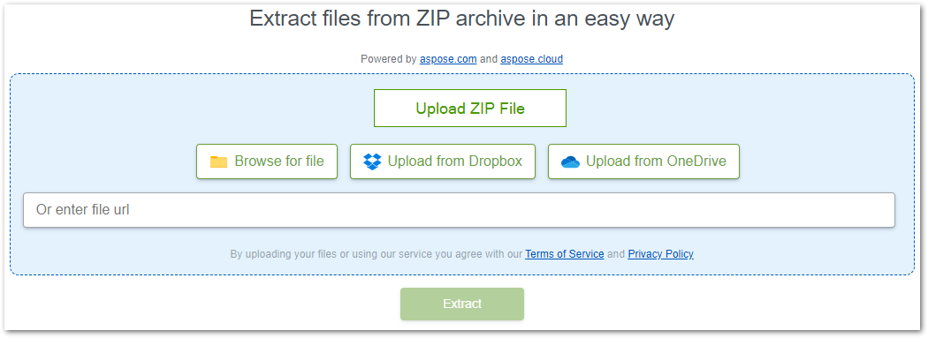Viewport: 928px width, 338px height.
Task: Click the yellow folder icon
Action: point(218,161)
